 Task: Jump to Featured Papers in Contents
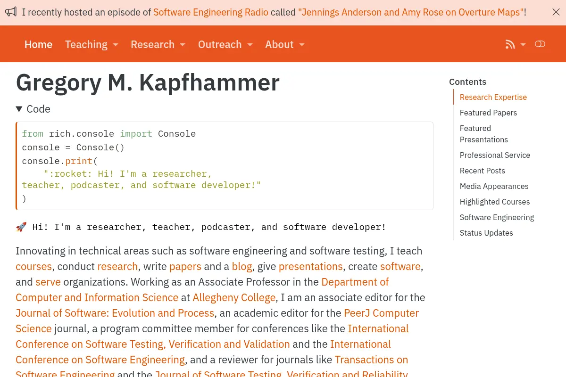[x=488, y=113]
